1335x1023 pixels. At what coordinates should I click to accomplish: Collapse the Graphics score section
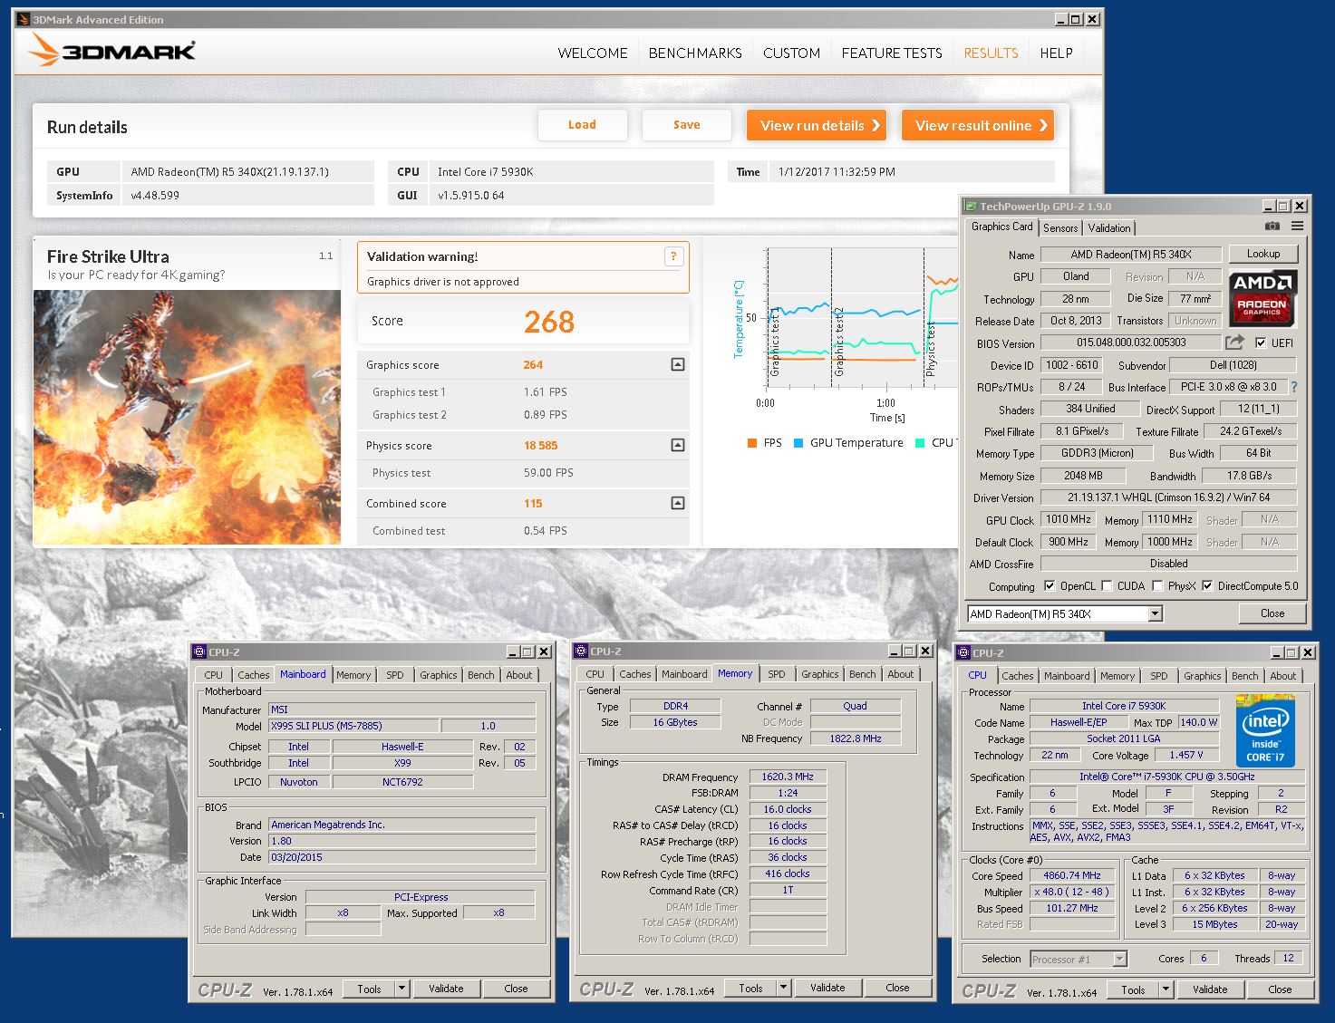pos(678,364)
